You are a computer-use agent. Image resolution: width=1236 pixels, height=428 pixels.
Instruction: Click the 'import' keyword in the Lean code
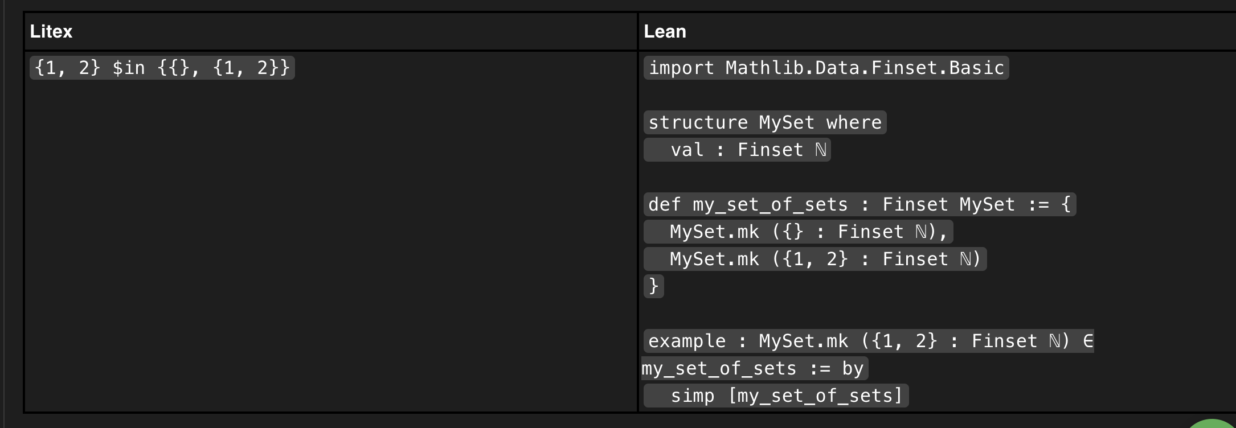point(681,68)
